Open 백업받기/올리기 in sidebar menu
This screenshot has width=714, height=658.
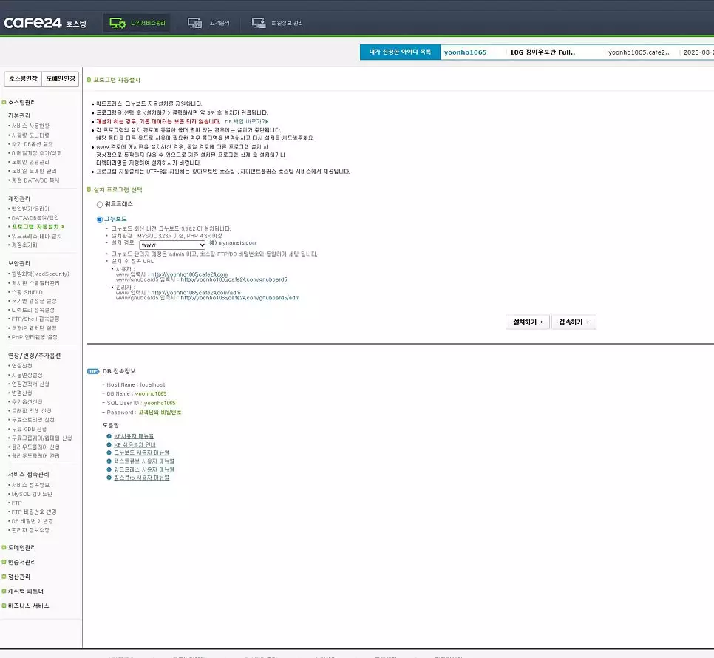31,209
